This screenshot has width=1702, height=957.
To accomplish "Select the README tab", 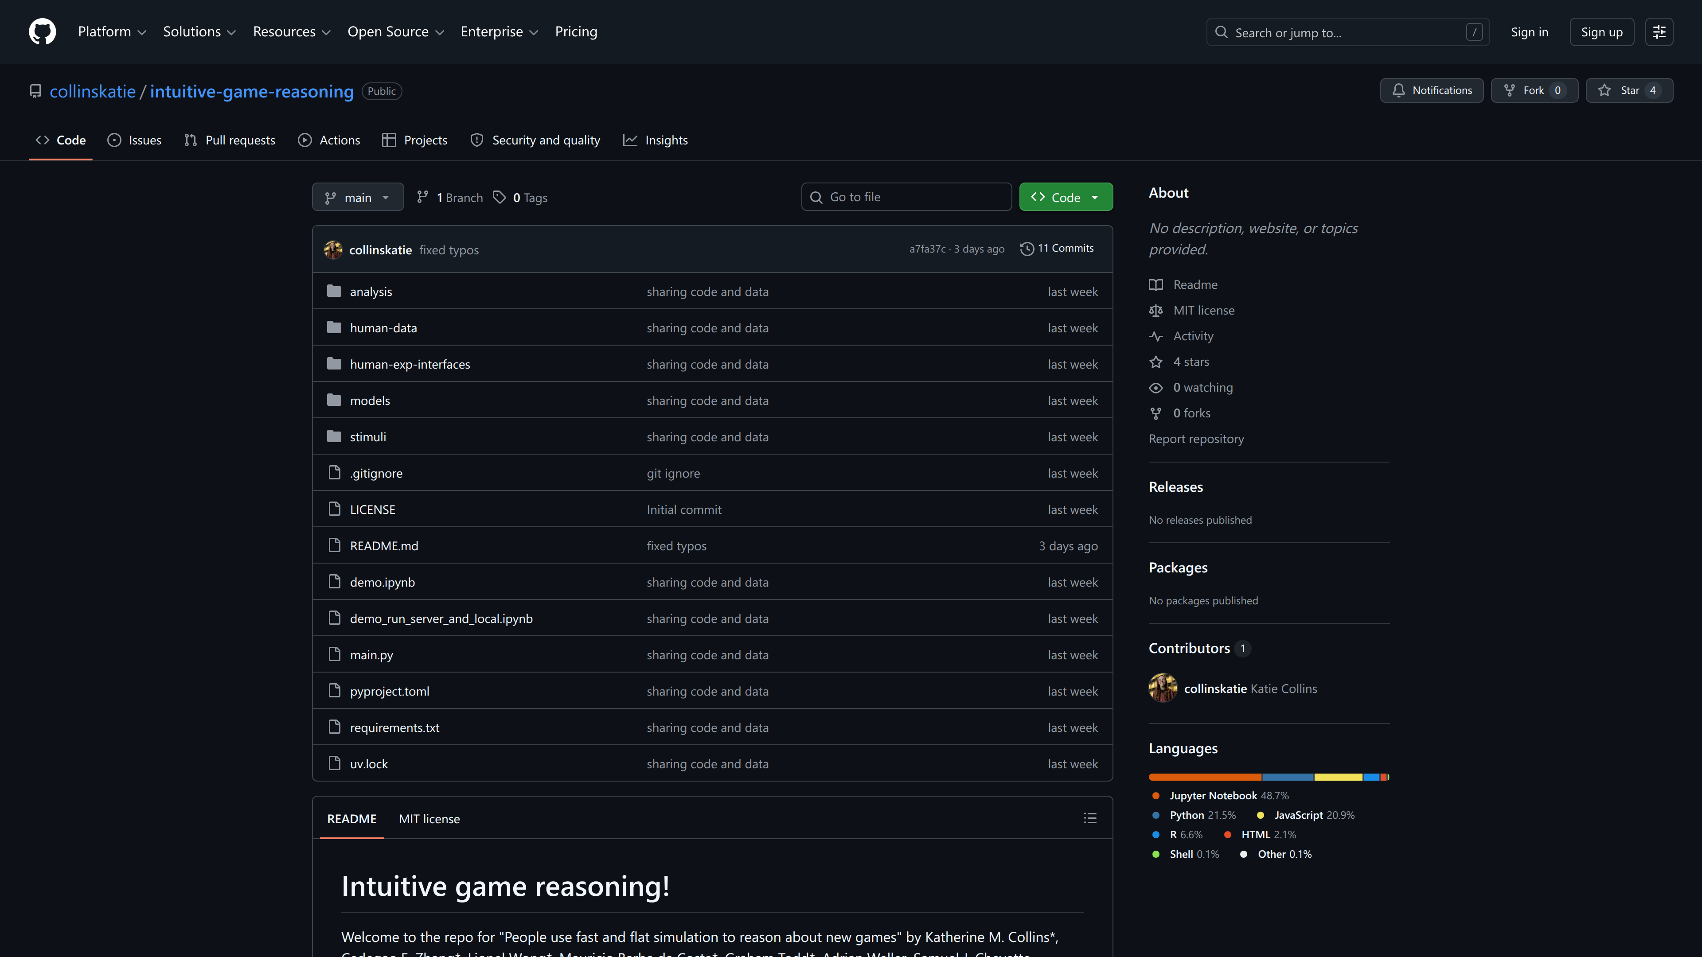I will tap(351, 819).
